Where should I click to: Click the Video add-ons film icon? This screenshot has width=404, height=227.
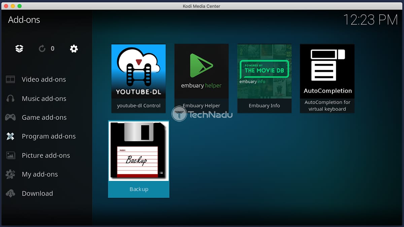click(x=10, y=79)
